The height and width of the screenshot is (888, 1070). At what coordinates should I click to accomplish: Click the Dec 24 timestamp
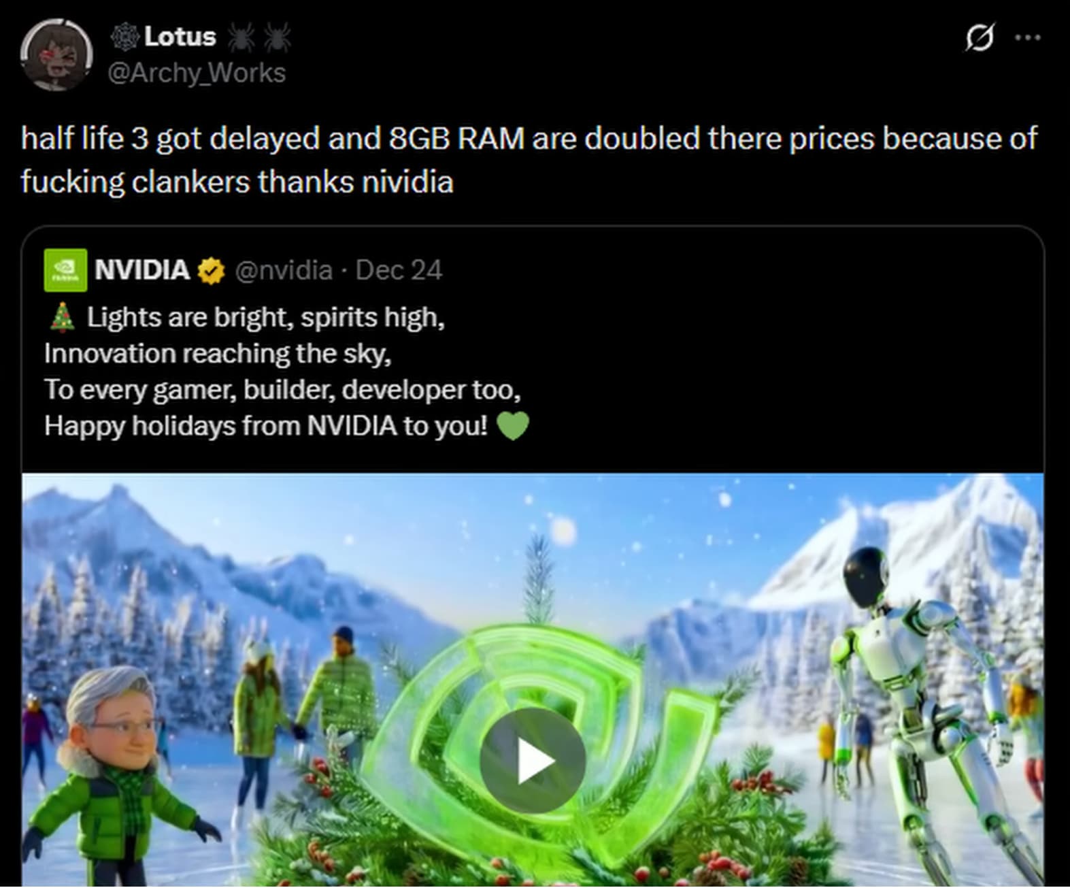point(399,270)
